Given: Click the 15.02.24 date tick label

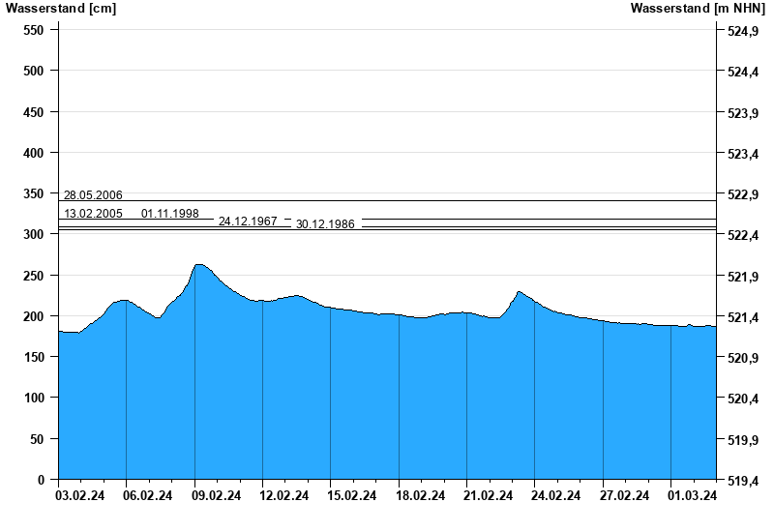Looking at the screenshot, I should (x=352, y=496).
